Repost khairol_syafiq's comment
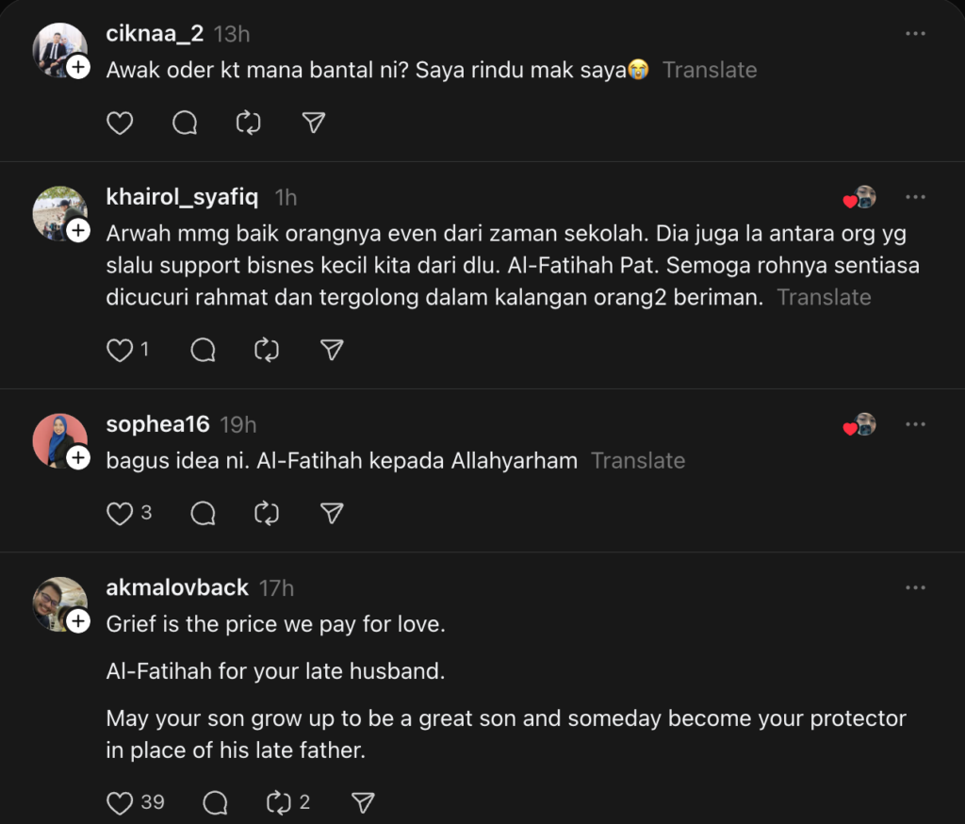Viewport: 965px width, 824px height. [x=267, y=350]
